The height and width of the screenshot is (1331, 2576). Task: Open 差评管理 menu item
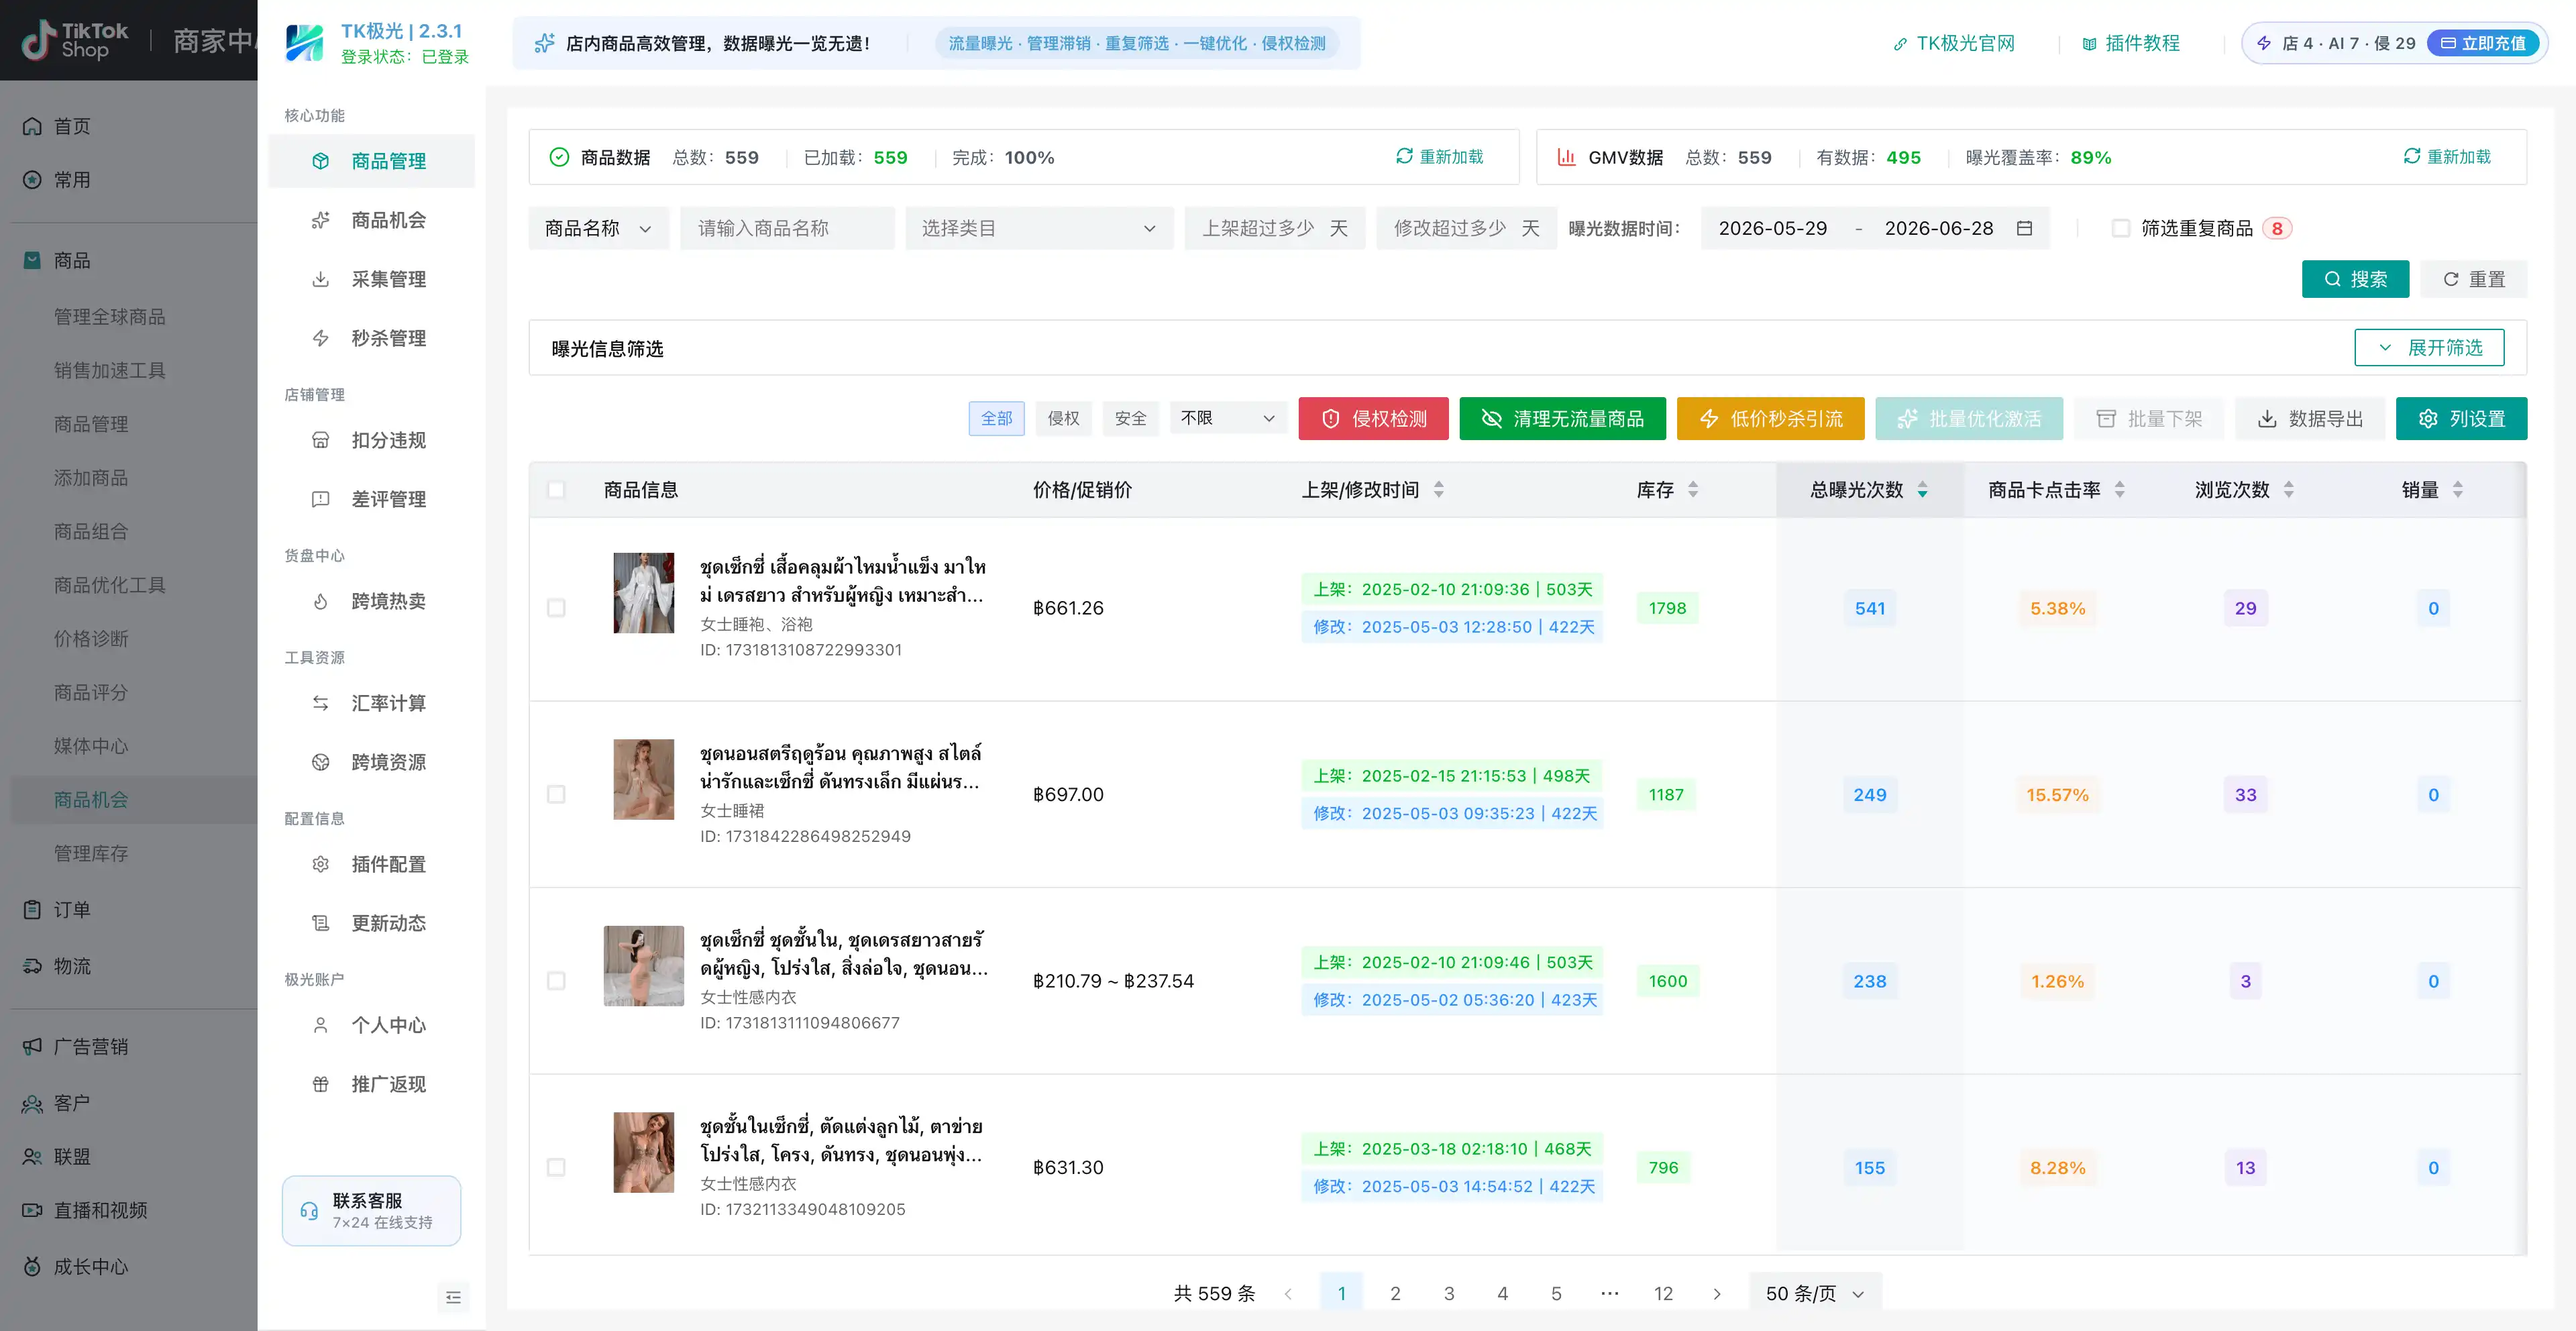click(371, 499)
